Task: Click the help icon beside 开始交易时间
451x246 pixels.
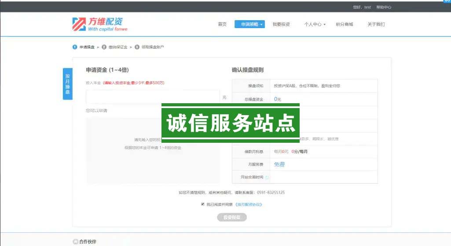Action: (267, 177)
